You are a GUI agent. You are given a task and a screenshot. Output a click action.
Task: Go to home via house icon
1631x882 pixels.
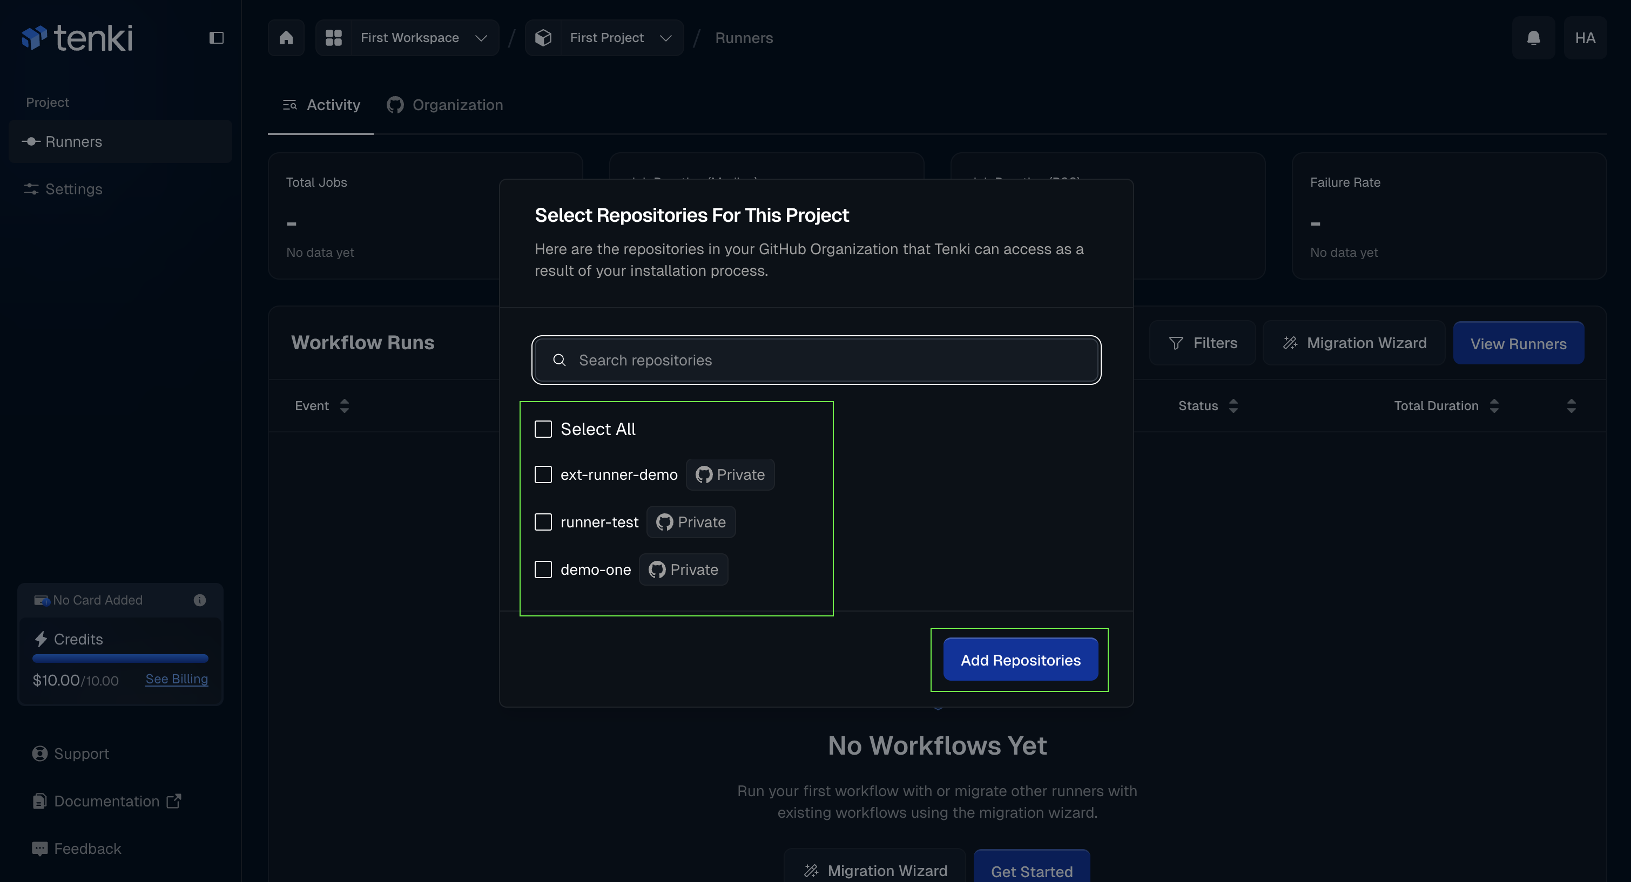pyautogui.click(x=286, y=38)
